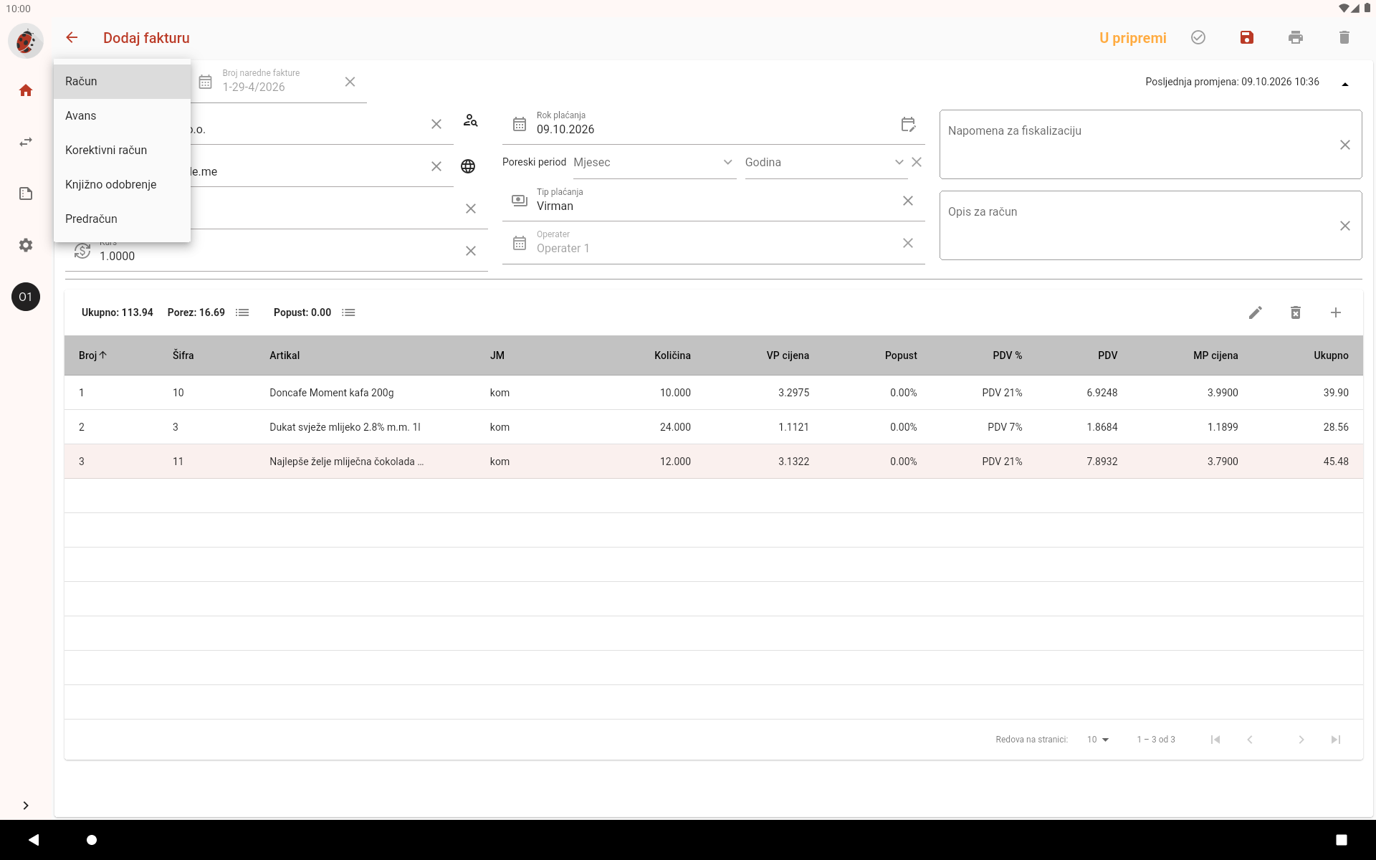This screenshot has height=860, width=1376.
Task: Open the Home page from the sidebar
Action: [x=26, y=90]
